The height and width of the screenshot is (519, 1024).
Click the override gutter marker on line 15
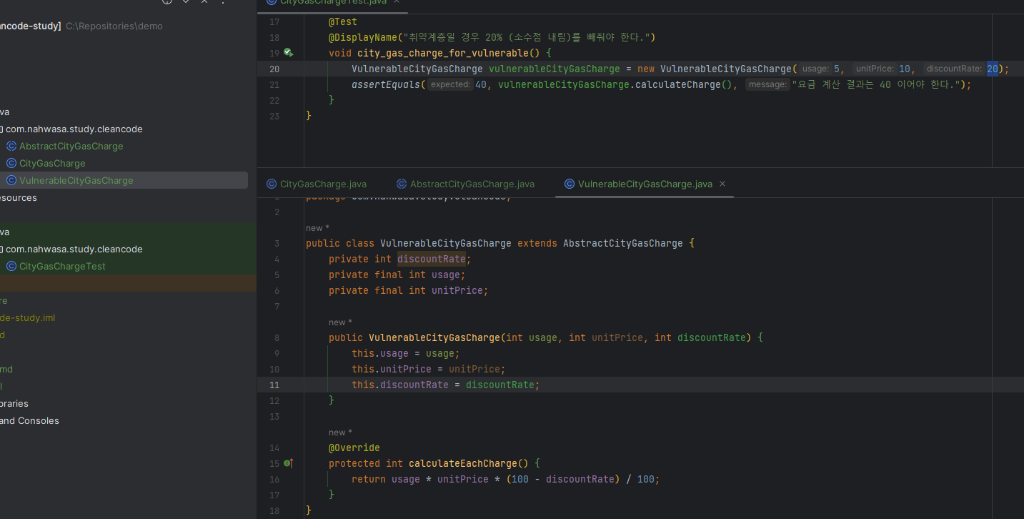coord(288,463)
